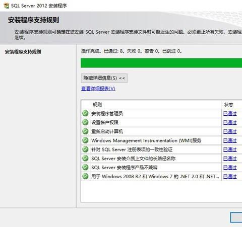Select the Windows Management Instrumentation (WMI)服务 row text
This screenshot has width=242, height=227.
click(146, 140)
